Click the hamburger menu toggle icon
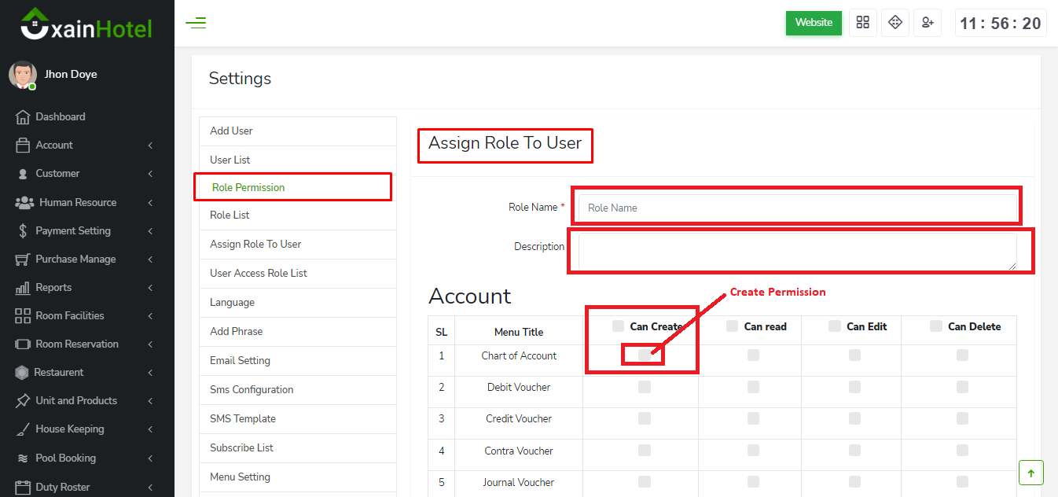 pyautogui.click(x=196, y=23)
